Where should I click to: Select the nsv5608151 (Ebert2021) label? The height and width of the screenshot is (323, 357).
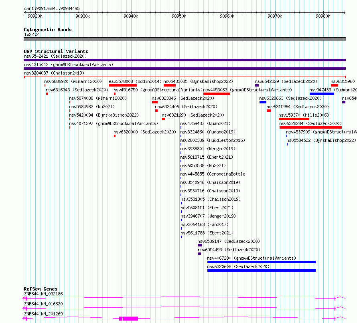pyautogui.click(x=207, y=208)
